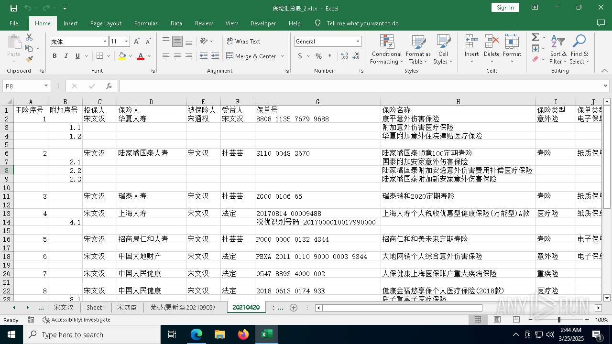Click Decrease Decimal icon
The height and width of the screenshot is (344, 612).
coord(355,56)
